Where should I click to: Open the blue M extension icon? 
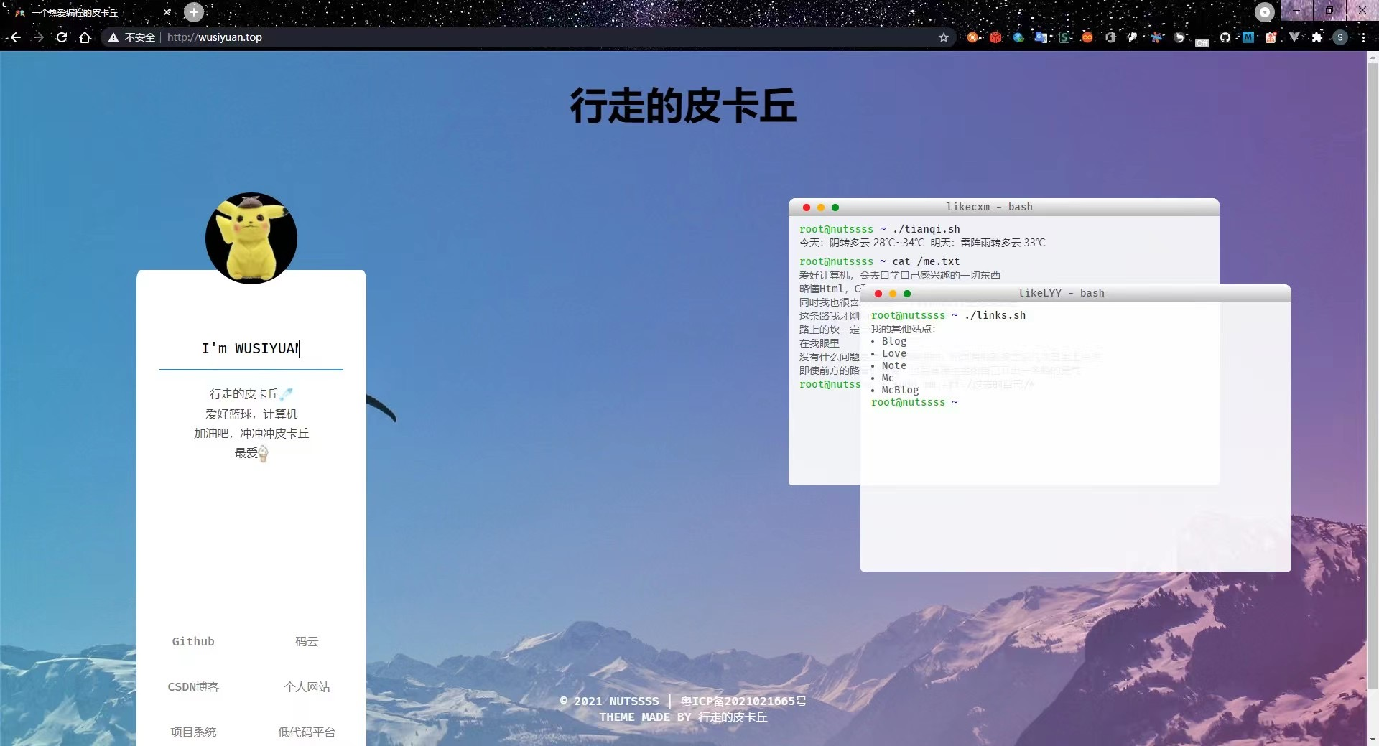1248,37
